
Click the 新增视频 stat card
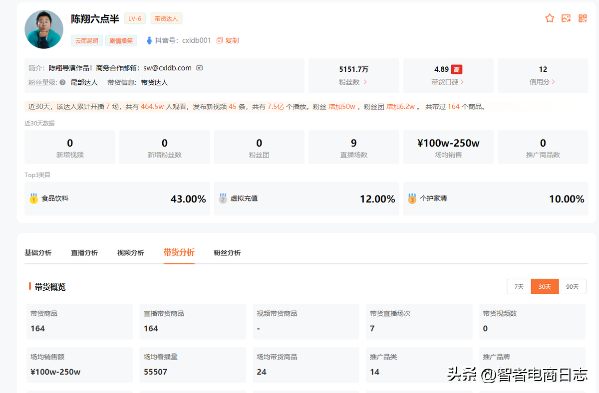click(x=70, y=147)
